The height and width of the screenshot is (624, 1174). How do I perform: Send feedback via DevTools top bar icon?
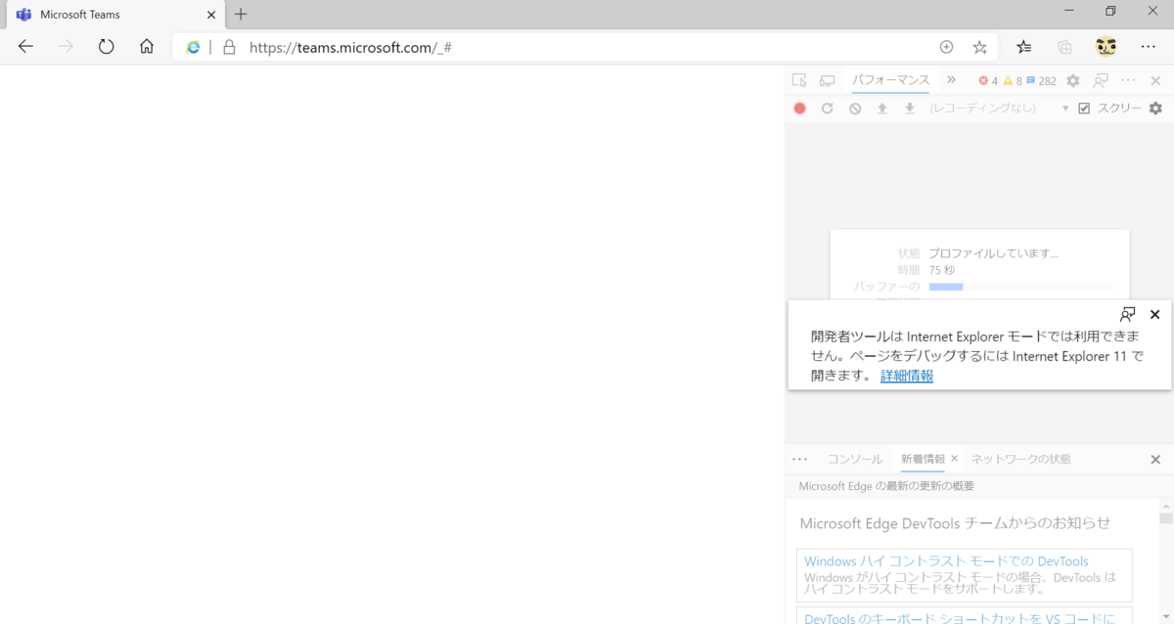click(1102, 81)
